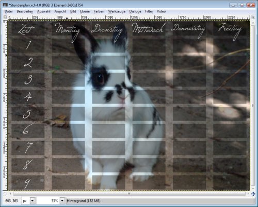Click the vertical scrollbar thumb
This screenshot has width=258, height=207.
[253, 106]
